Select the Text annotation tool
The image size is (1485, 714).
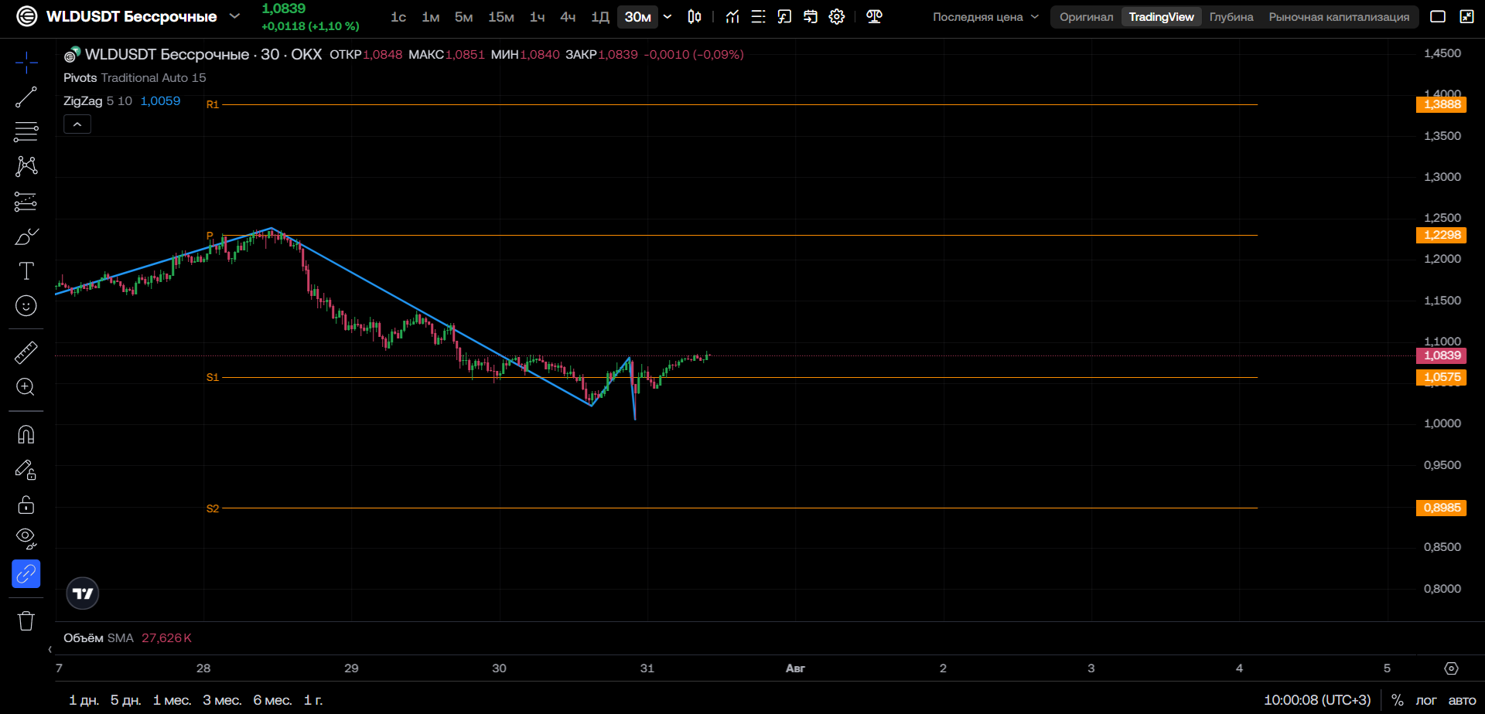[26, 271]
